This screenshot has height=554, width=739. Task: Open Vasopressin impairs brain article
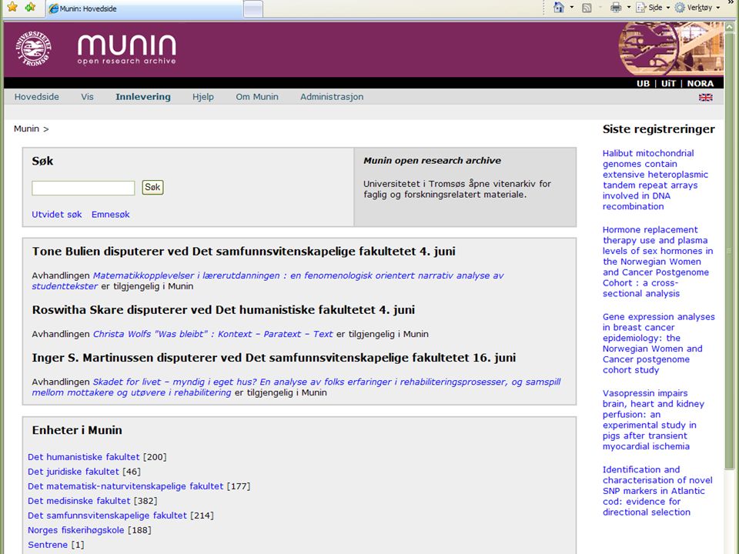coord(654,420)
